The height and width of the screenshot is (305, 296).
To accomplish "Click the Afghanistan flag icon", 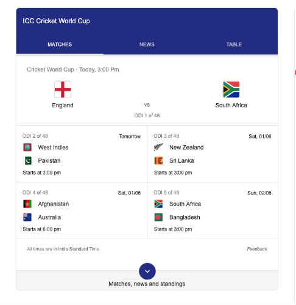I will click(27, 204).
